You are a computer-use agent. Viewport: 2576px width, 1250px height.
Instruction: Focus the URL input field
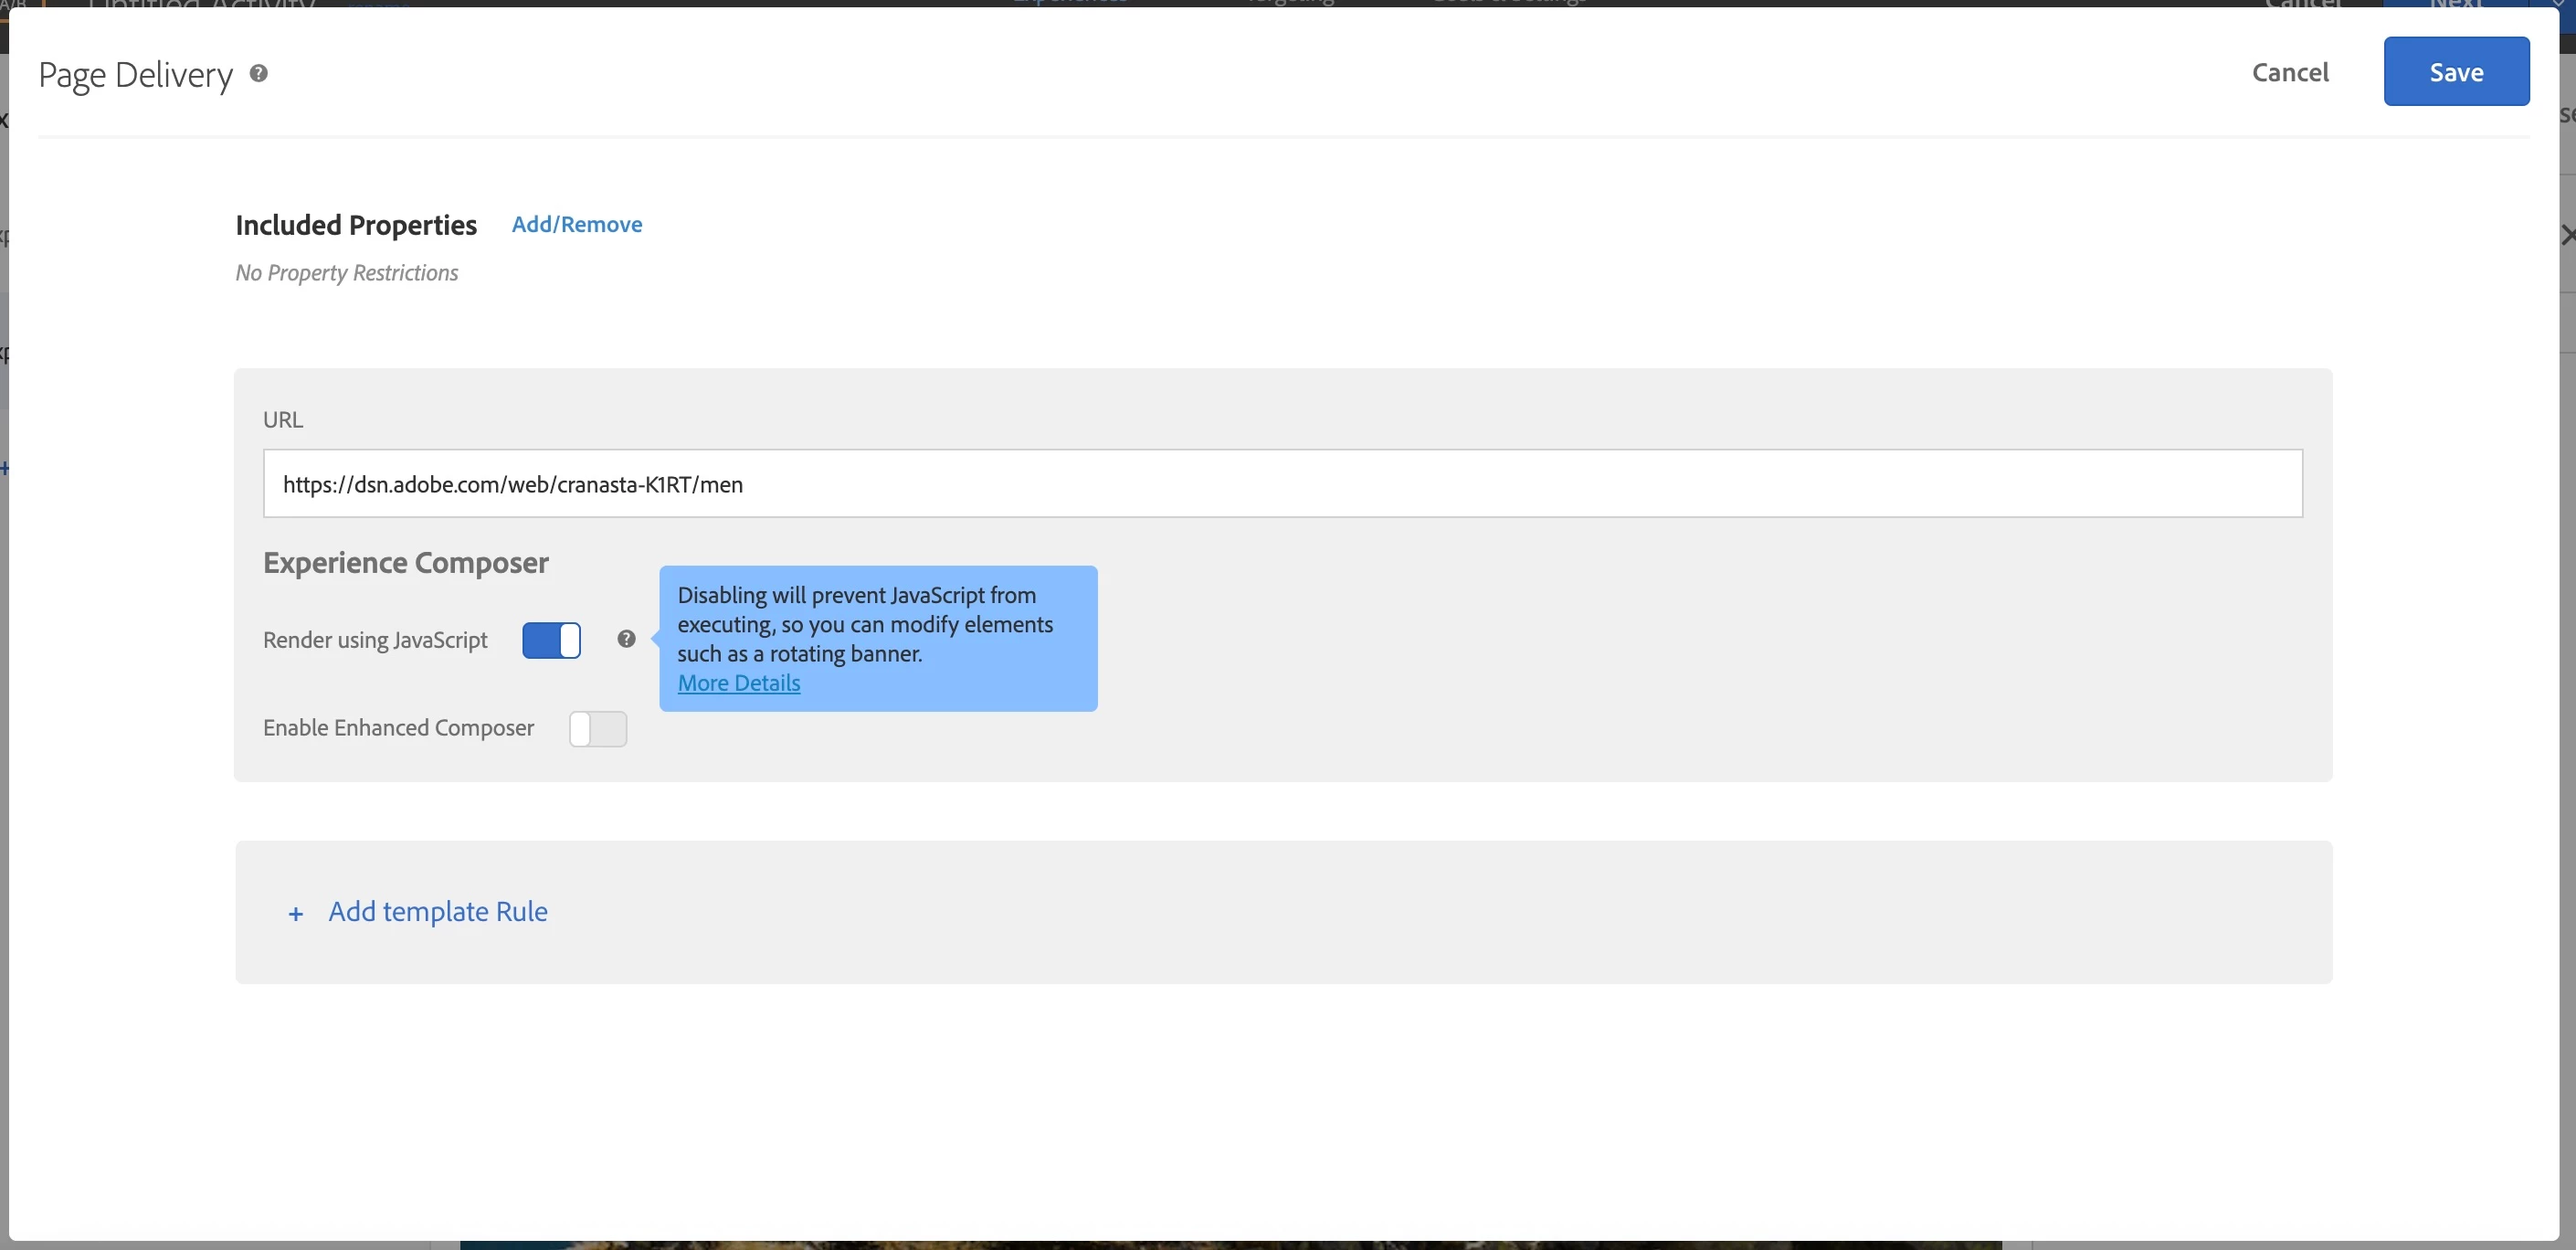point(1282,484)
